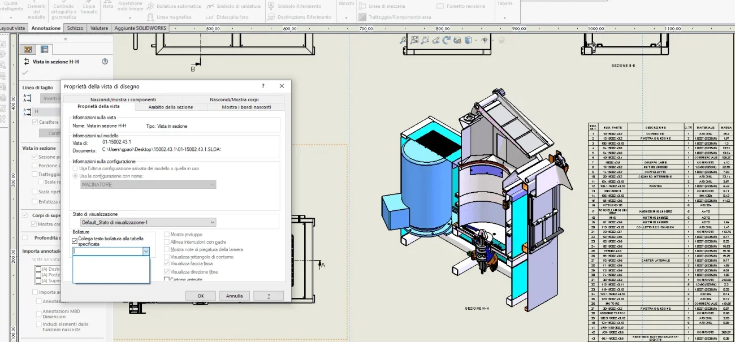The image size is (735, 342).
Task: Open the PropertyManager tab icon
Action: click(44, 49)
